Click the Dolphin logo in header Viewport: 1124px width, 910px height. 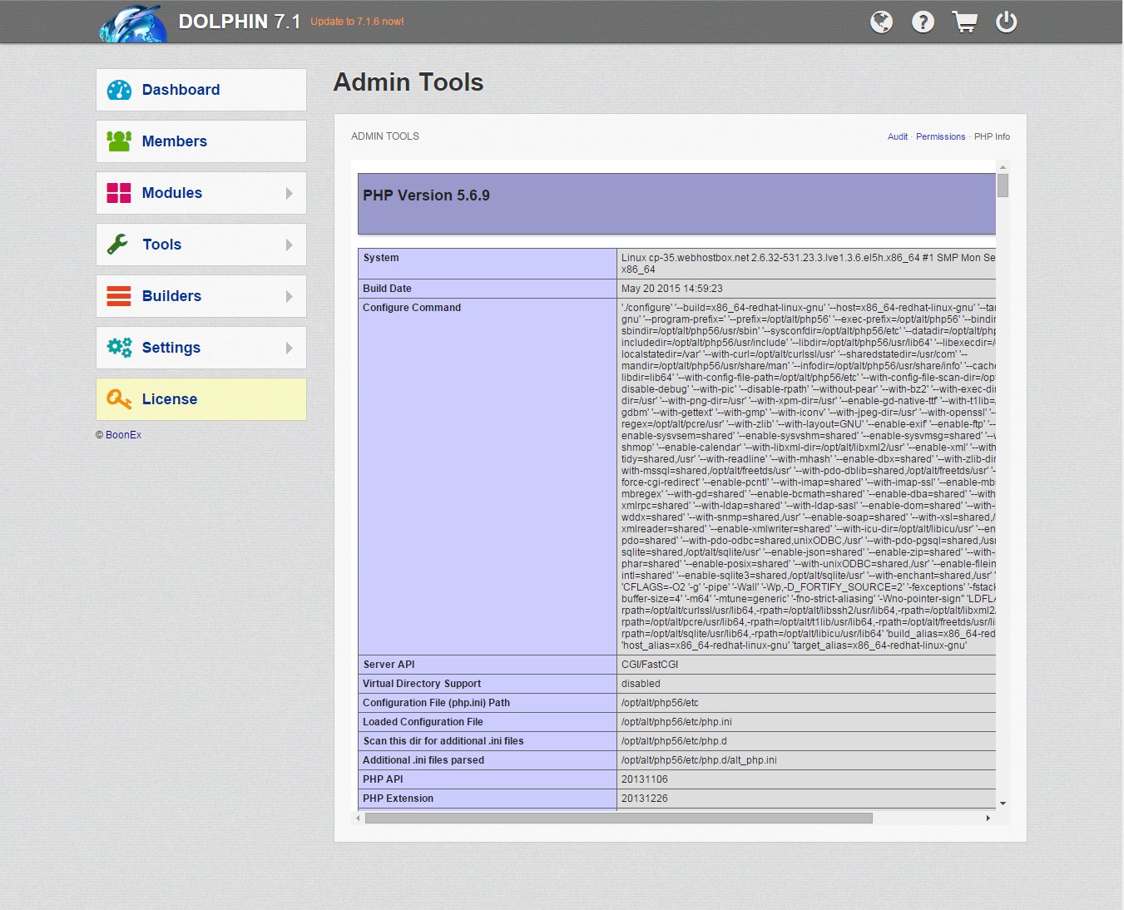click(133, 23)
